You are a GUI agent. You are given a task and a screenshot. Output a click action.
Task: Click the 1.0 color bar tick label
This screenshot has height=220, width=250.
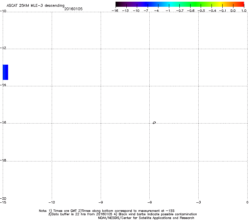[244, 11]
